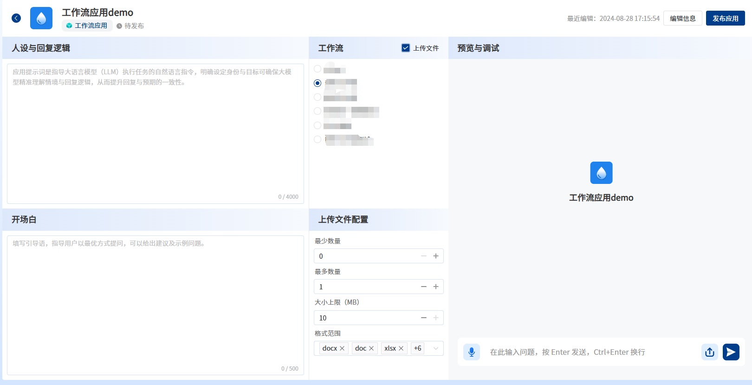Click the 待发布 status label
This screenshot has width=752, height=385.
(130, 26)
